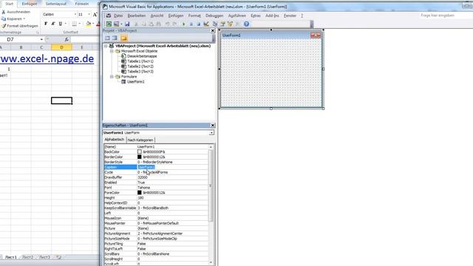The width and height of the screenshot is (473, 266).
Task: Toggle Folders icon in Project panel
Action: 123,38
